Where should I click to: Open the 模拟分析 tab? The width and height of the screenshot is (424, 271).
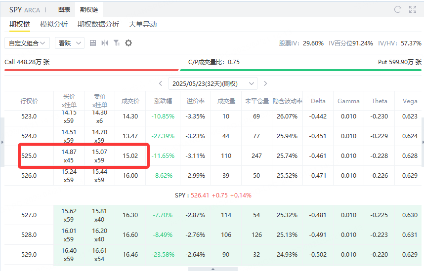coord(53,24)
